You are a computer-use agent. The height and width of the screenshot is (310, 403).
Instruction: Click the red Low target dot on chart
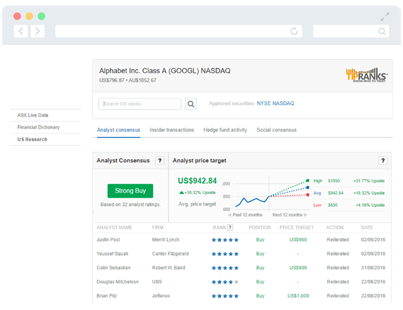(x=308, y=195)
